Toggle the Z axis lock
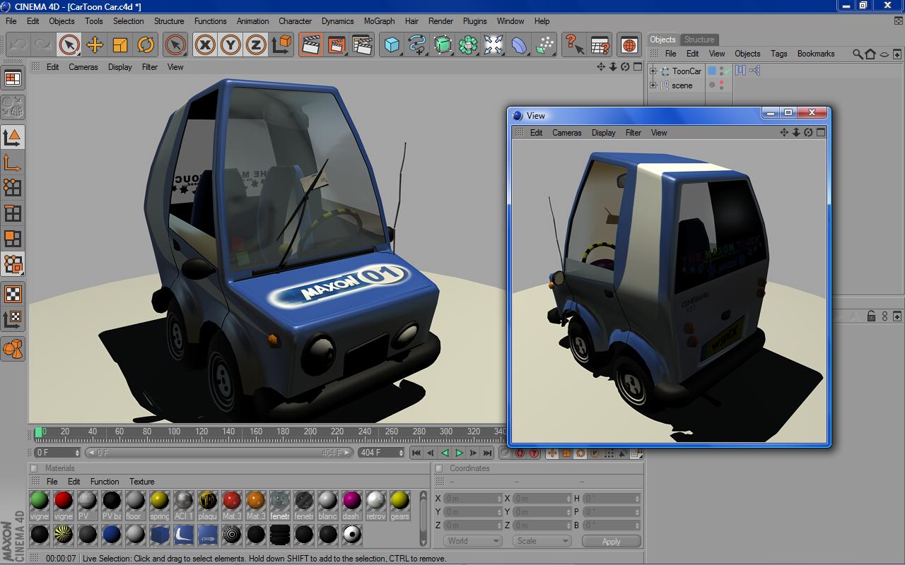 pyautogui.click(x=256, y=45)
